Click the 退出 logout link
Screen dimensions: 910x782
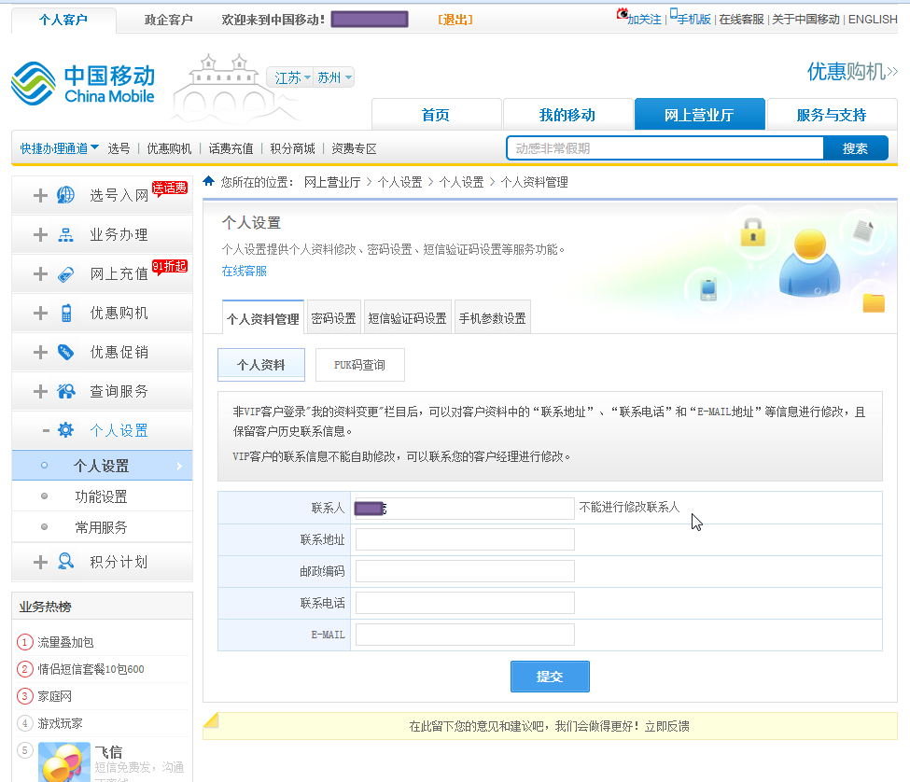click(455, 20)
